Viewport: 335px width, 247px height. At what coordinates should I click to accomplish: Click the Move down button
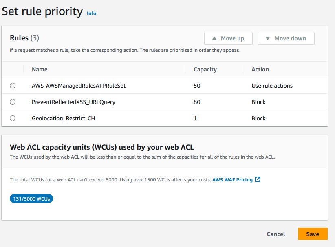tap(286, 38)
